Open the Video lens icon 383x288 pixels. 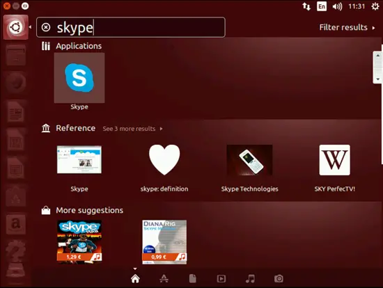[221, 278]
